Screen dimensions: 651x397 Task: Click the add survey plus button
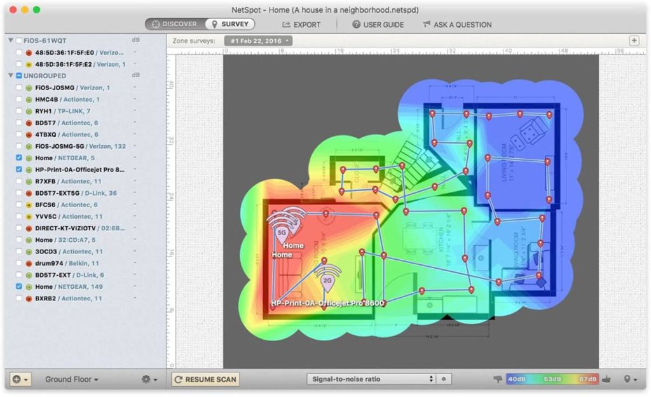pyautogui.click(x=633, y=40)
